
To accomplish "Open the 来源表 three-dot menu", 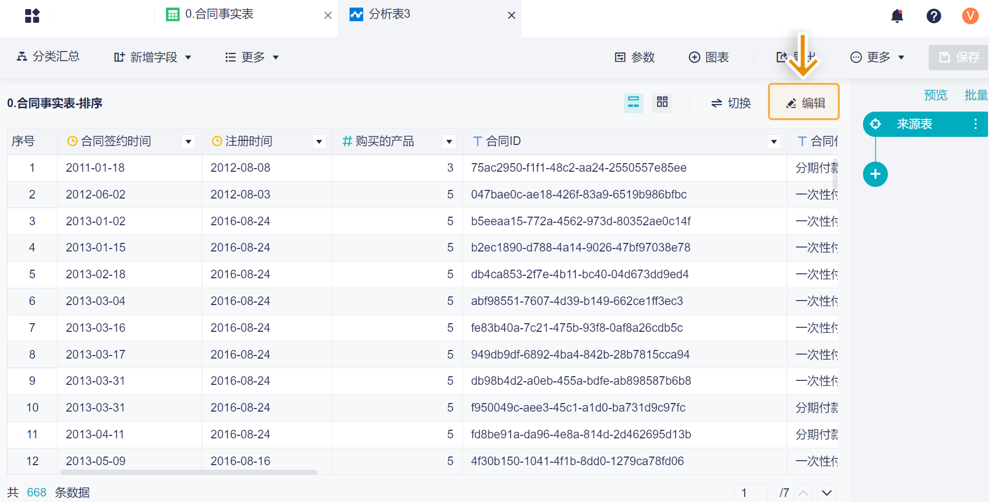I will (975, 124).
